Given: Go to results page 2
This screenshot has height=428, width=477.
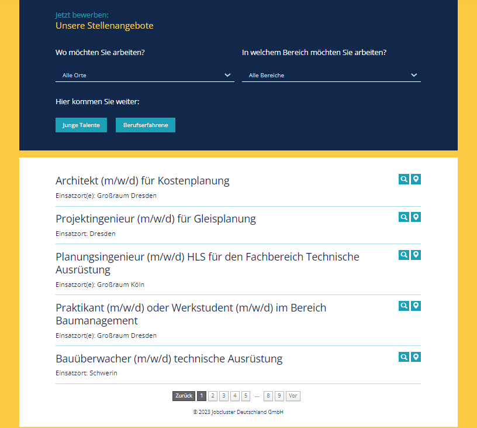Looking at the screenshot, I should click(x=213, y=396).
